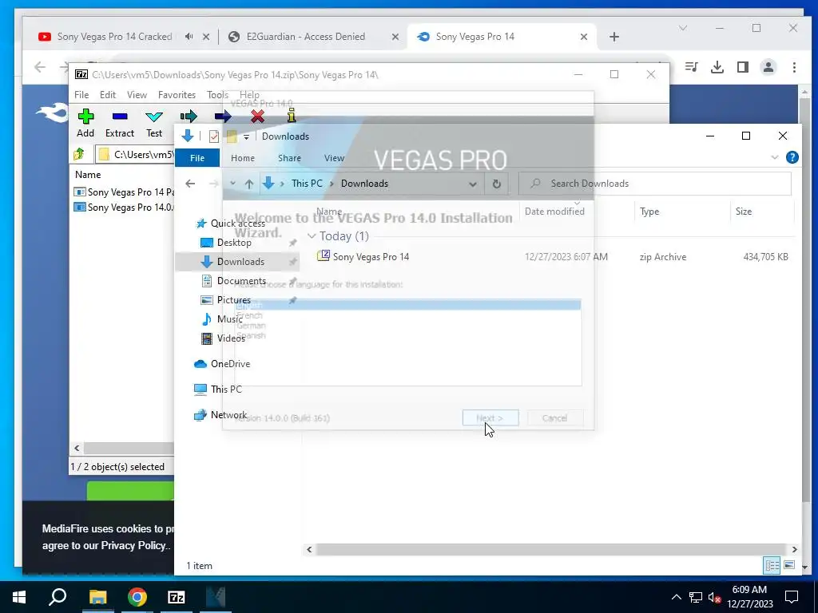Open Customize Quick Access Toolbar dropdown
Image resolution: width=818 pixels, height=613 pixels.
pos(246,137)
